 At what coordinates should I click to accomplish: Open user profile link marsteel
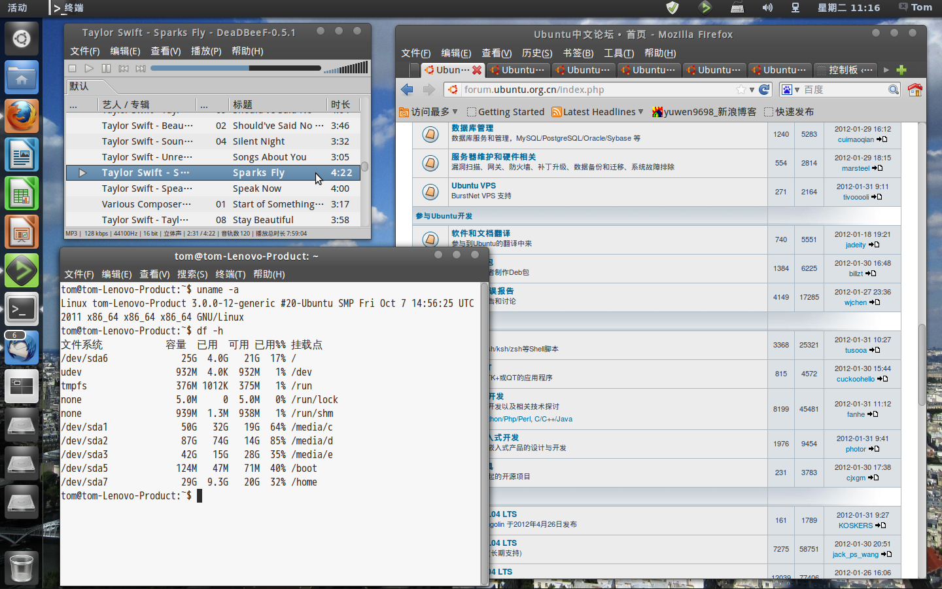click(x=856, y=168)
